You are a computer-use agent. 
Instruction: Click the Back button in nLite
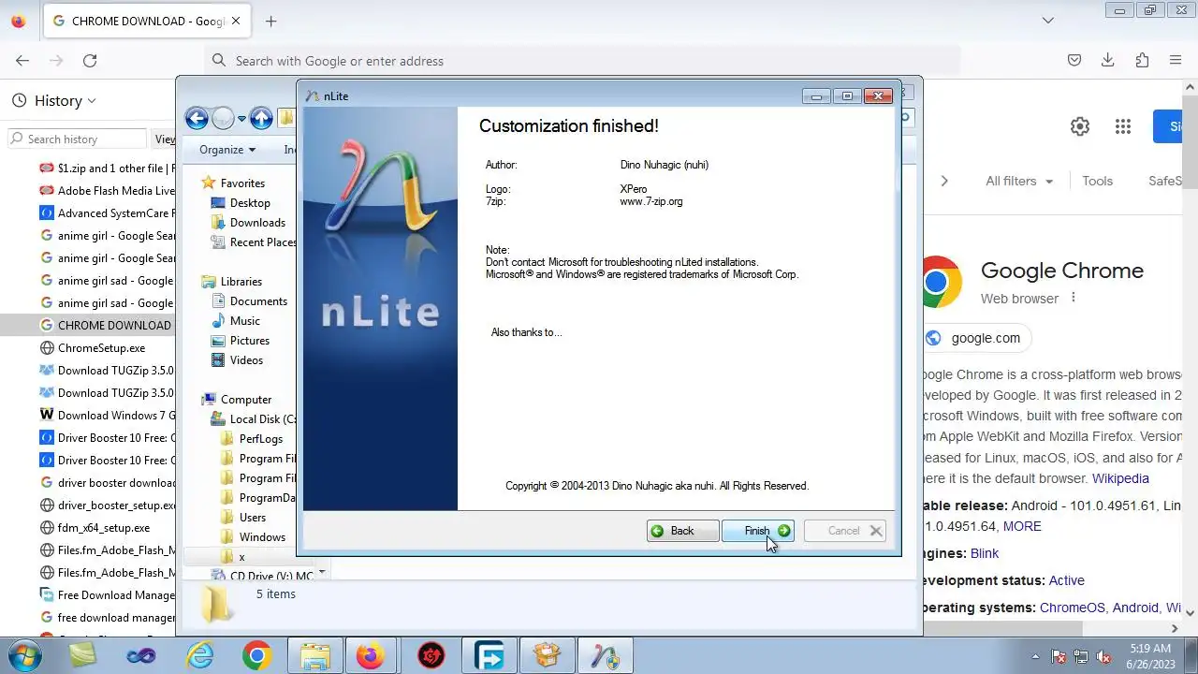pyautogui.click(x=682, y=531)
